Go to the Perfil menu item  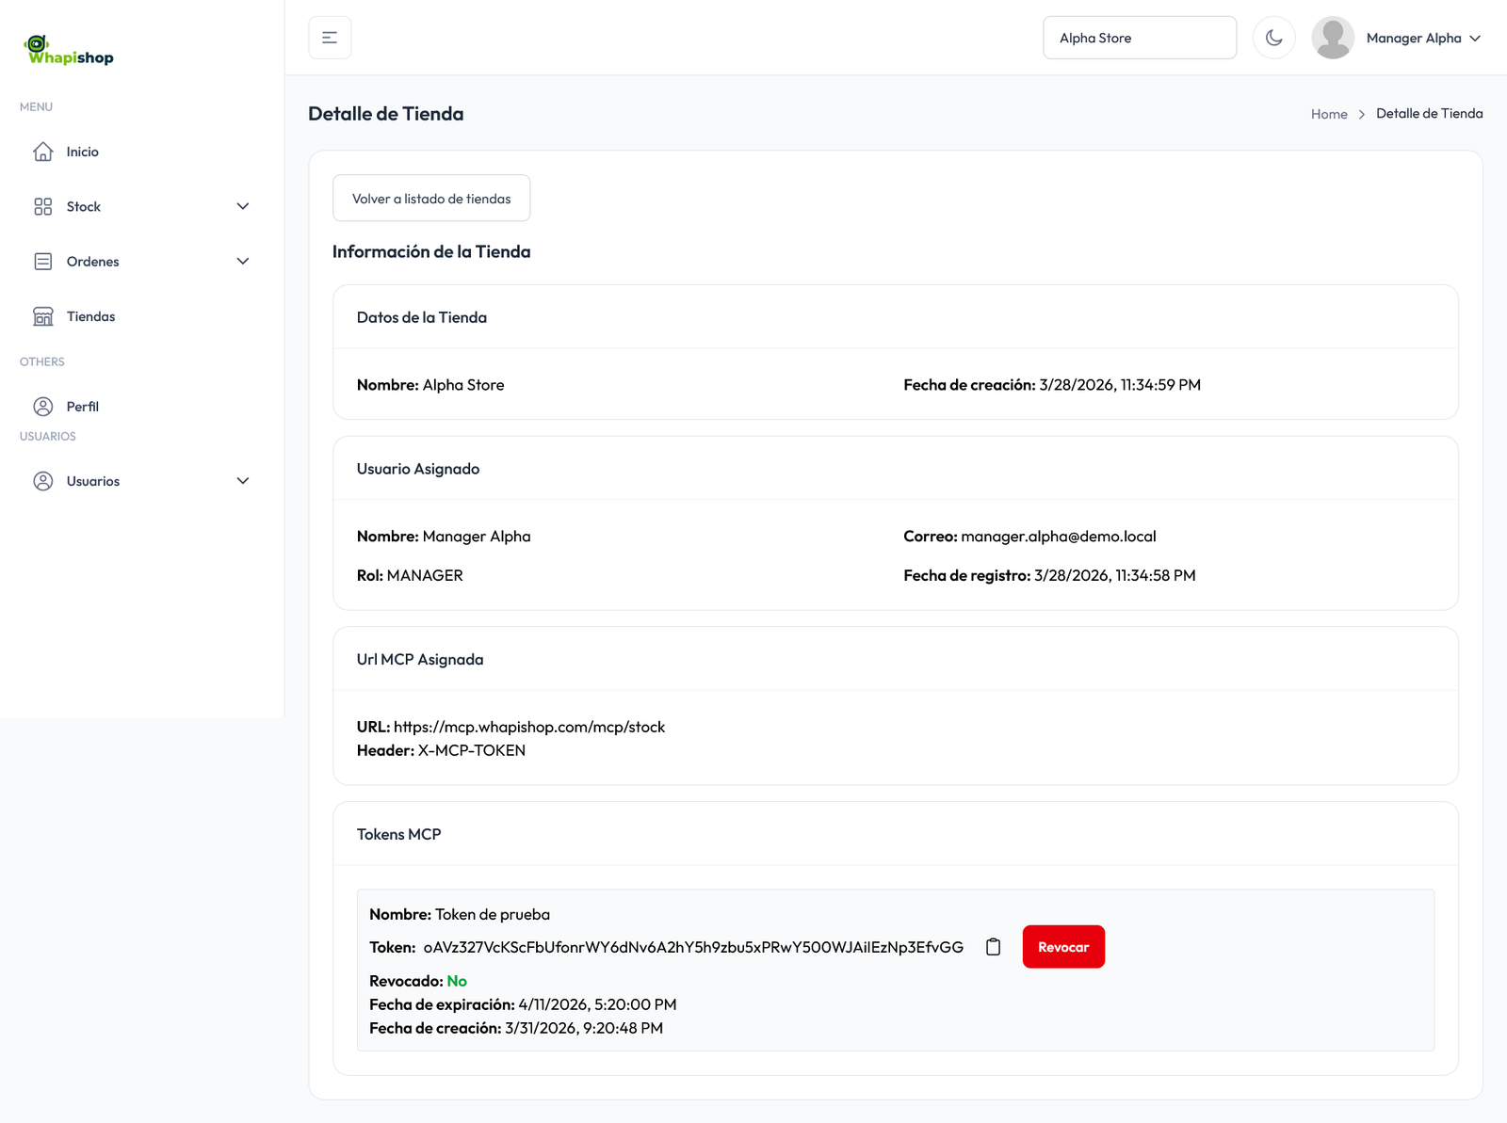[x=83, y=407]
